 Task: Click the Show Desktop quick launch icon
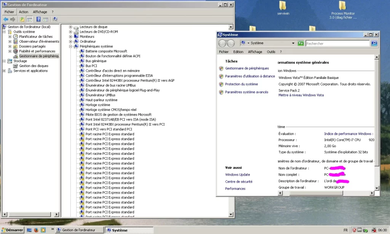pos(29,230)
